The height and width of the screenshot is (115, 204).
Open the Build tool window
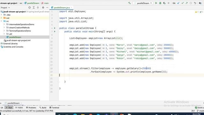click(43, 108)
